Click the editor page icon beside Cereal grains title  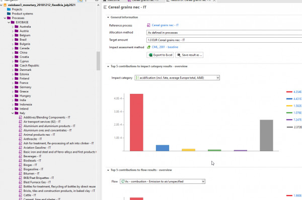pyautogui.click(x=105, y=8)
